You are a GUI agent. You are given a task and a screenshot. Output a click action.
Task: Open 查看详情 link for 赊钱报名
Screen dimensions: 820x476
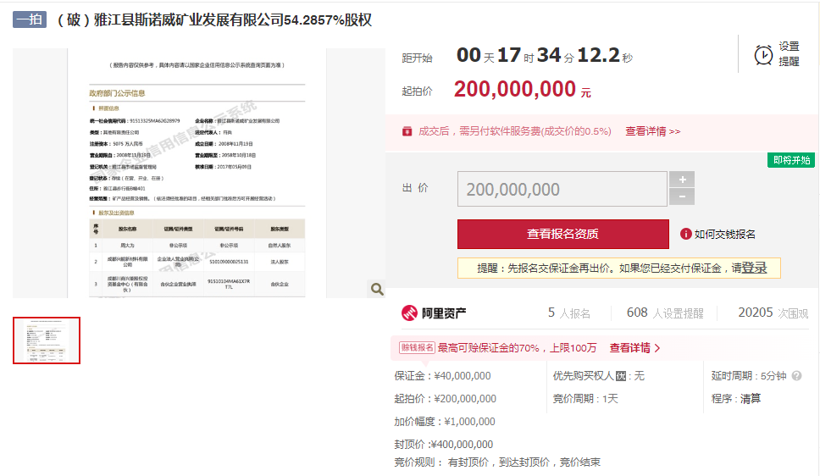tap(634, 348)
